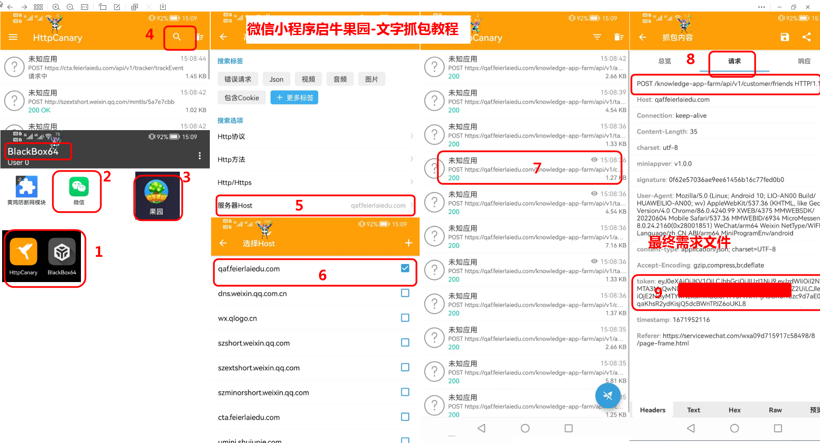The height and width of the screenshot is (443, 820).
Task: Open the viewer's three-dot more menu
Action: click(x=761, y=7)
